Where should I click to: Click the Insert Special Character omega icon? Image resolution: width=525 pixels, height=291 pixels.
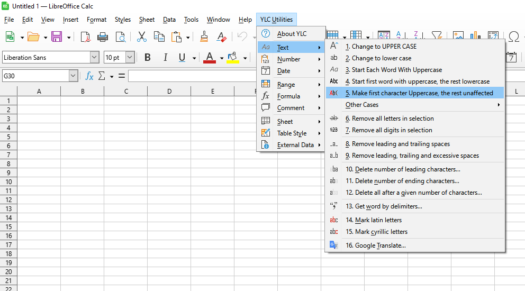pos(513,37)
